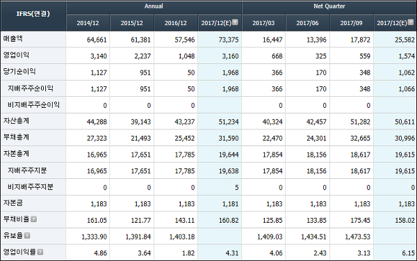Click the 43,237 total assets value
This screenshot has width=417, height=261.
(185, 122)
